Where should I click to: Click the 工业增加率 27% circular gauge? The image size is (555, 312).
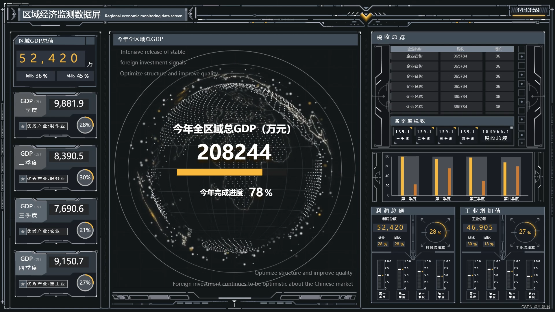click(525, 232)
